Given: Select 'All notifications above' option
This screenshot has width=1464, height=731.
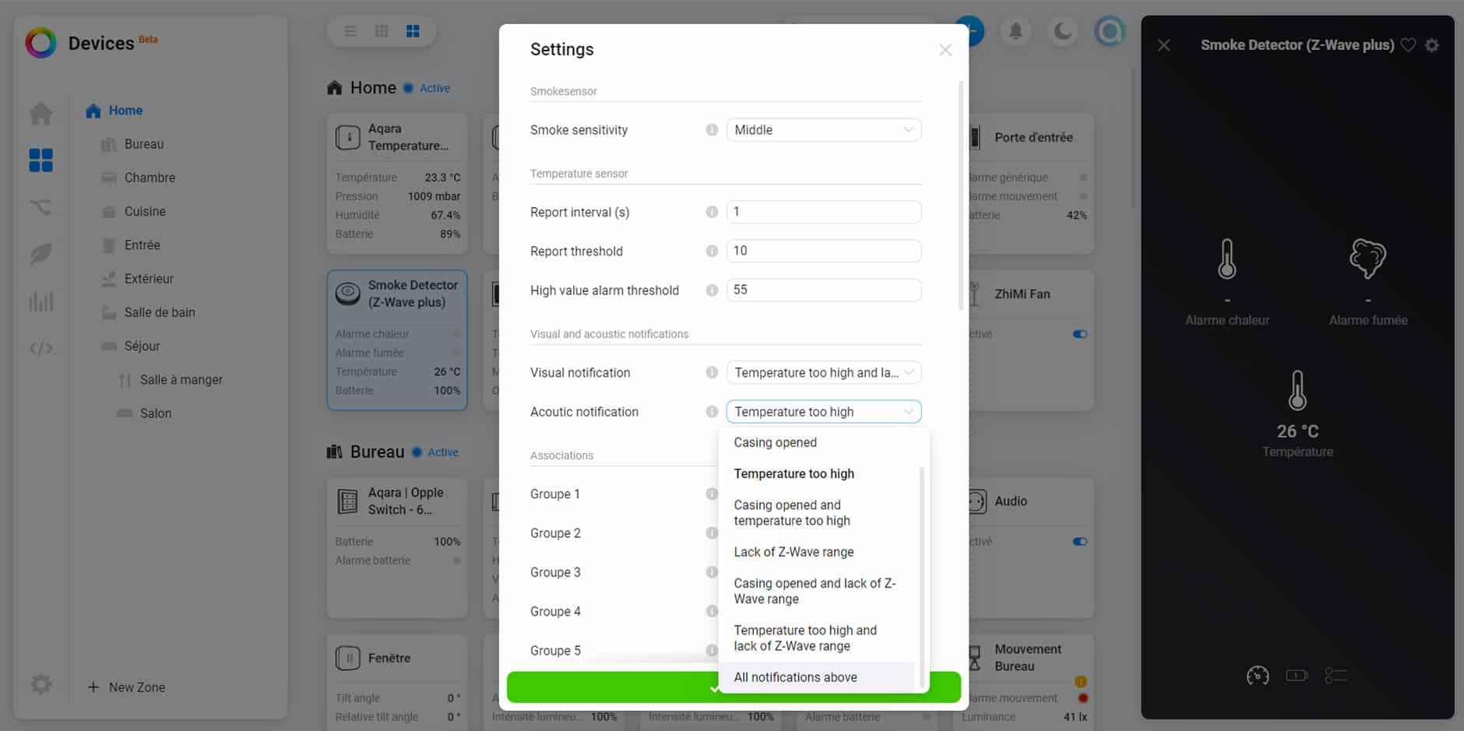Looking at the screenshot, I should click(x=795, y=677).
